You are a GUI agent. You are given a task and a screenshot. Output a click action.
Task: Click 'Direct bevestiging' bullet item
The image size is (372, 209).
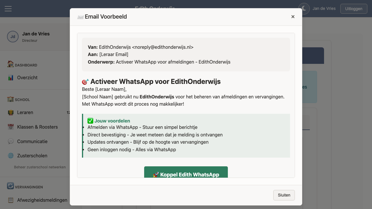click(155, 135)
